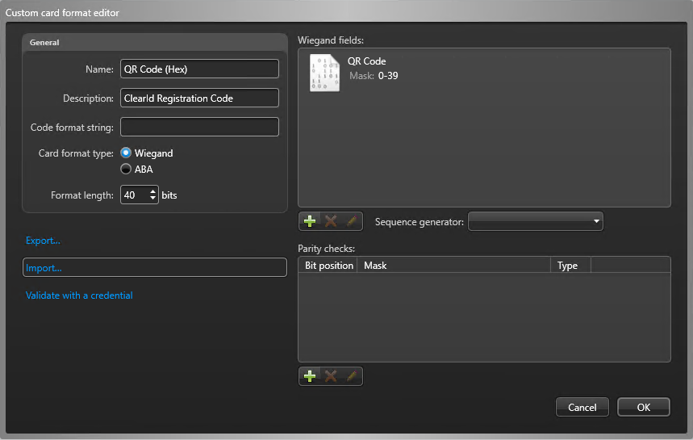The height and width of the screenshot is (440, 693).
Task: Sort by Mask column header
Action: (x=454, y=266)
